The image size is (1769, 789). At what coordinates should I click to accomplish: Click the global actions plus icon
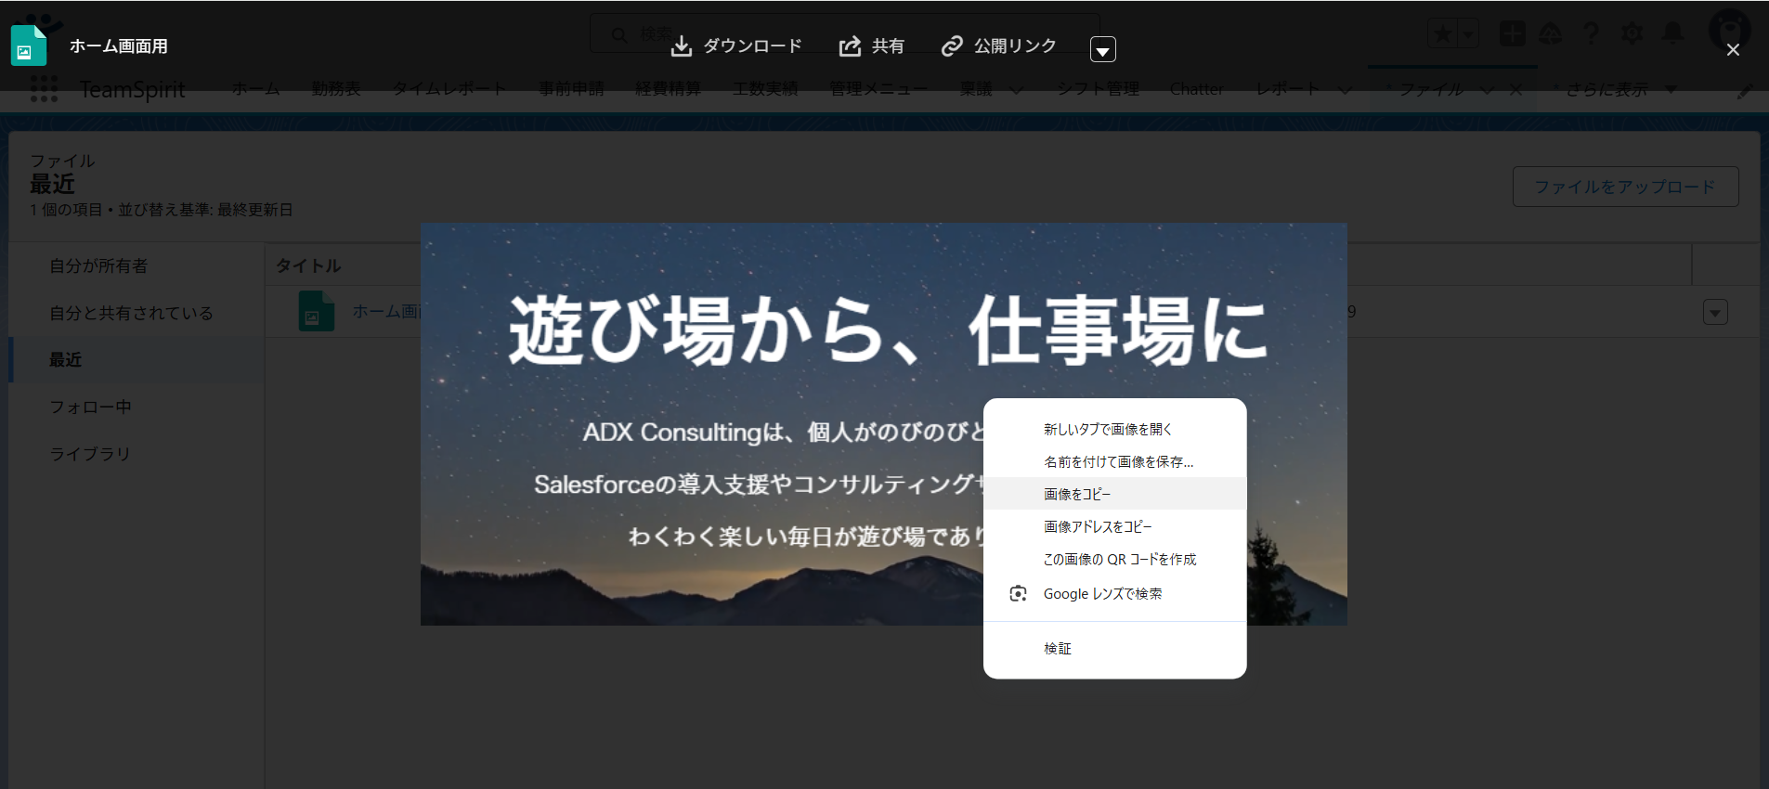click(1513, 33)
